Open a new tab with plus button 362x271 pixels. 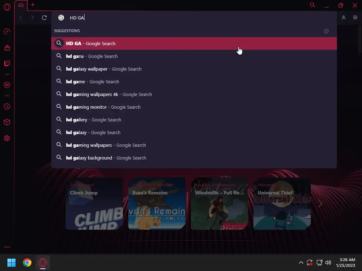tap(33, 5)
